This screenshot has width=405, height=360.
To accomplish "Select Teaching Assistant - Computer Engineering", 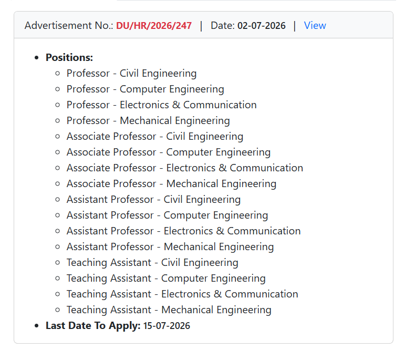I will (166, 279).
